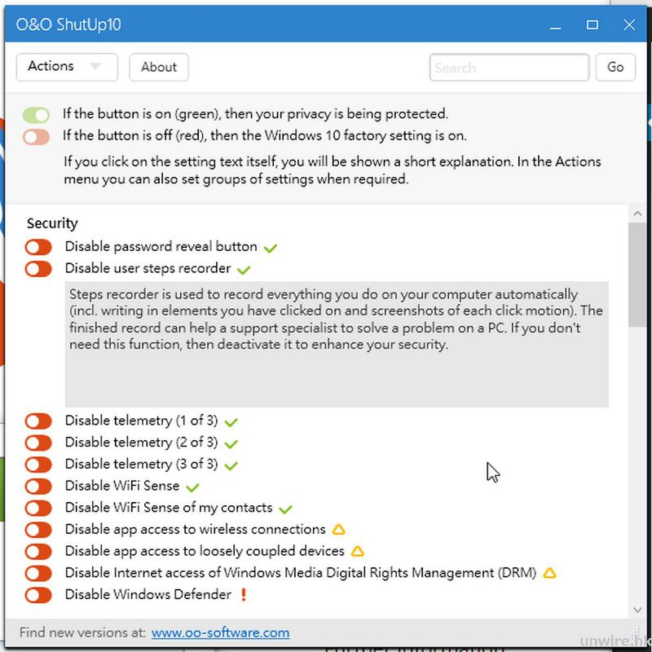Maximize the O&O ShutUp10 window
The image size is (652, 652).
[593, 25]
